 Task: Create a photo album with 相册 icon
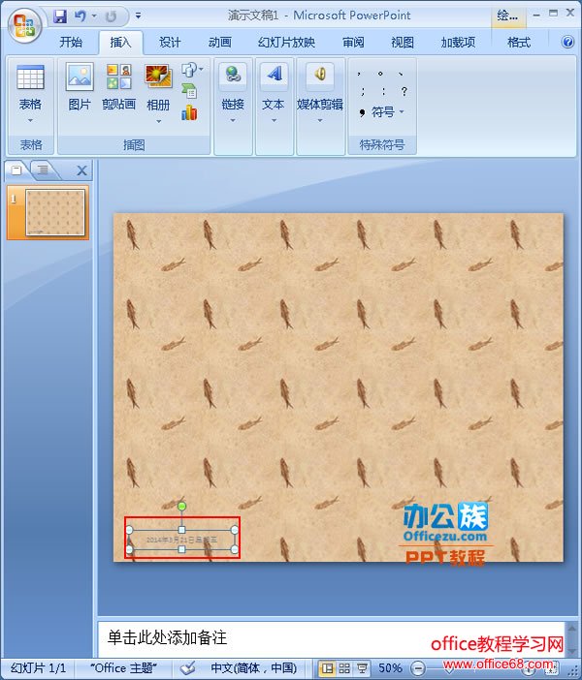pos(158,77)
